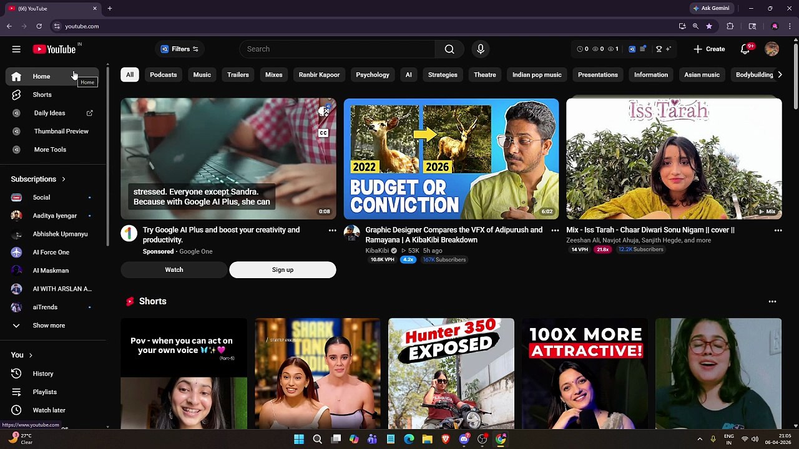Click the vidIQ sparkle icon
Screen dimensions: 799x449
[x=669, y=49]
